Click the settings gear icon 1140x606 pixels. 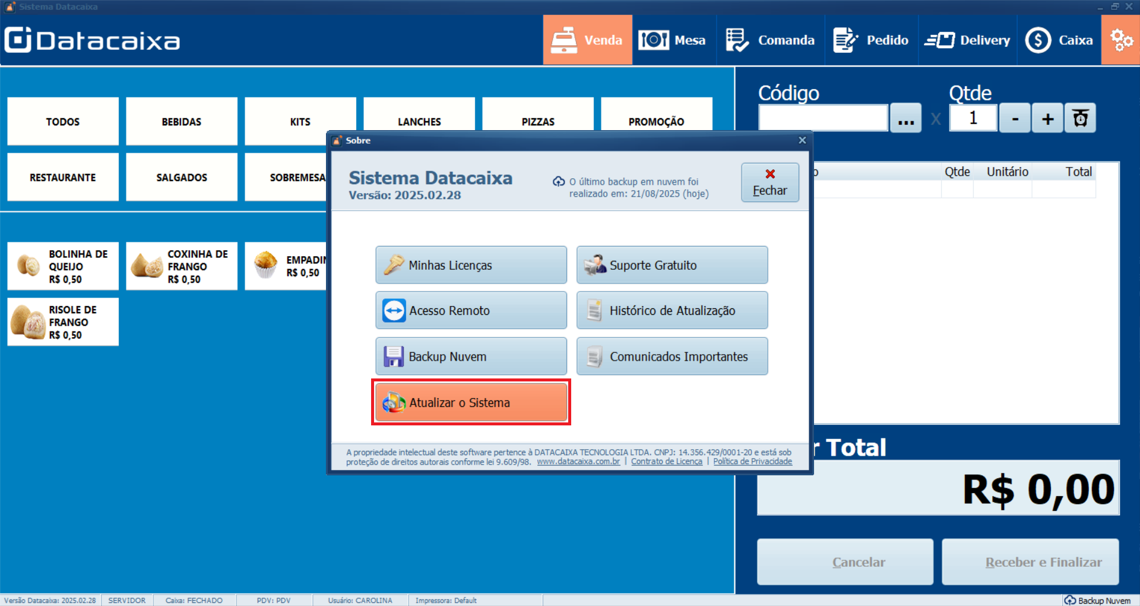click(1120, 39)
